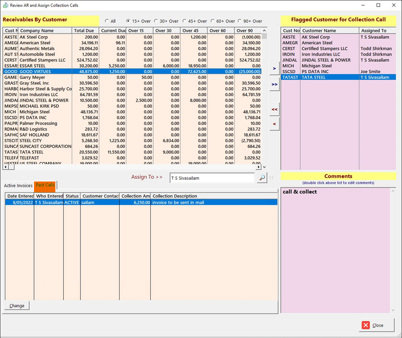Remove all flagged customers with << button

(x=274, y=109)
